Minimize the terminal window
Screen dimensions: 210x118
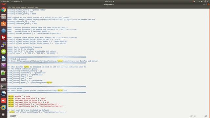pos(204,4)
